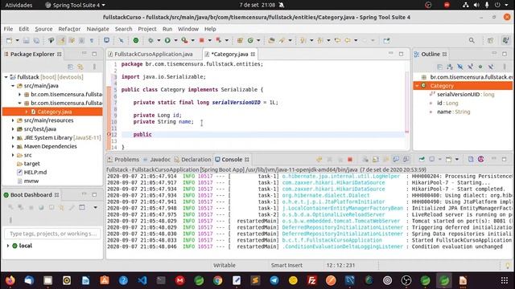The image size is (515, 289).
Task: Close the Category.java editor tab
Action: [253, 55]
